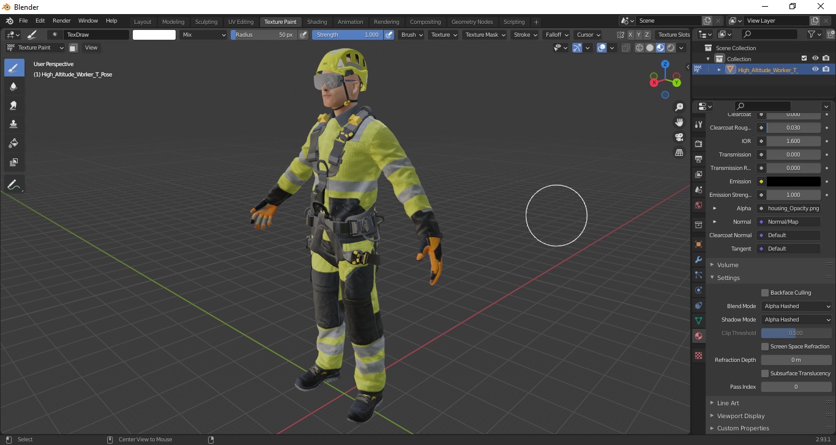The height and width of the screenshot is (445, 836).
Task: Open the Mix blend mode dropdown
Action: [204, 35]
